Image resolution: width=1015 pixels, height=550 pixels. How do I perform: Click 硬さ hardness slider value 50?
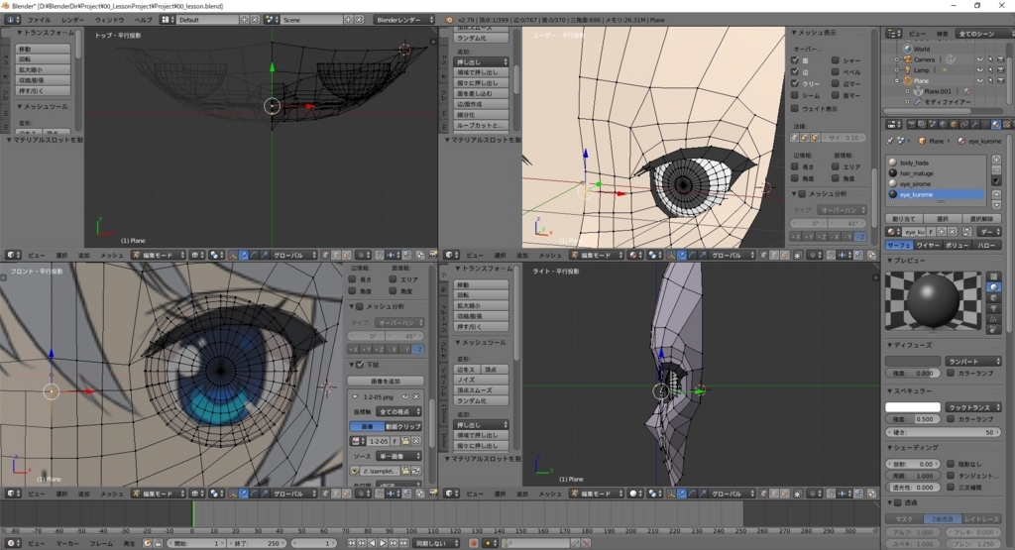pos(944,432)
